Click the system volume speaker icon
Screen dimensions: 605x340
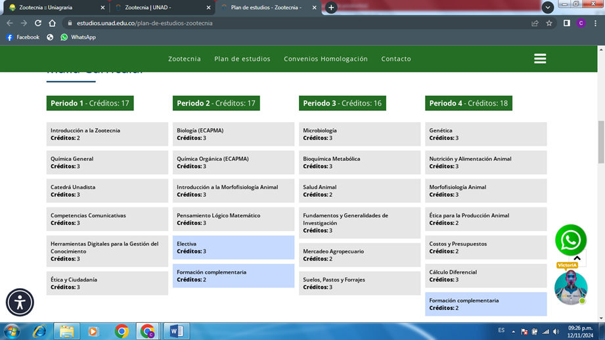[556, 331]
